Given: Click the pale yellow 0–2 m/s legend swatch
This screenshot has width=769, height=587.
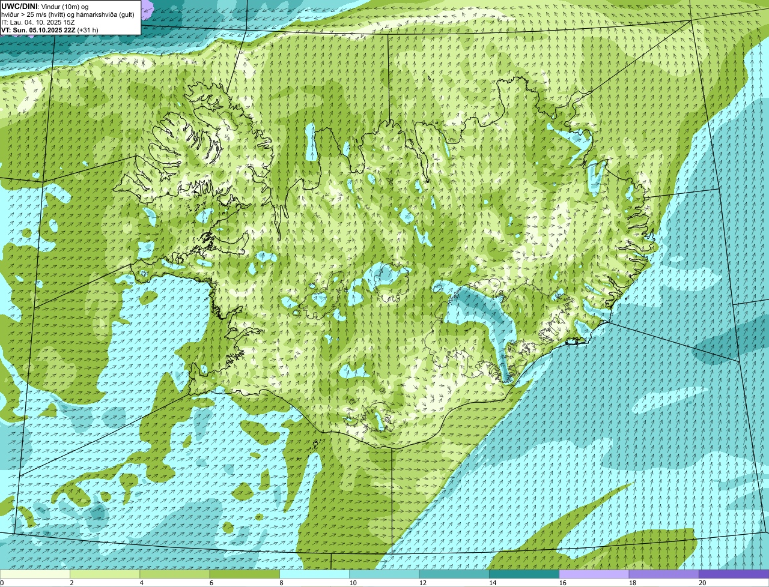Looking at the screenshot, I should point(35,574).
